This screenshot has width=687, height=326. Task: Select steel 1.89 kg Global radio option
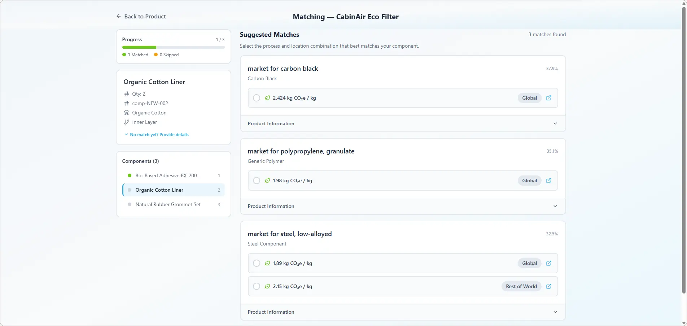coord(257,263)
